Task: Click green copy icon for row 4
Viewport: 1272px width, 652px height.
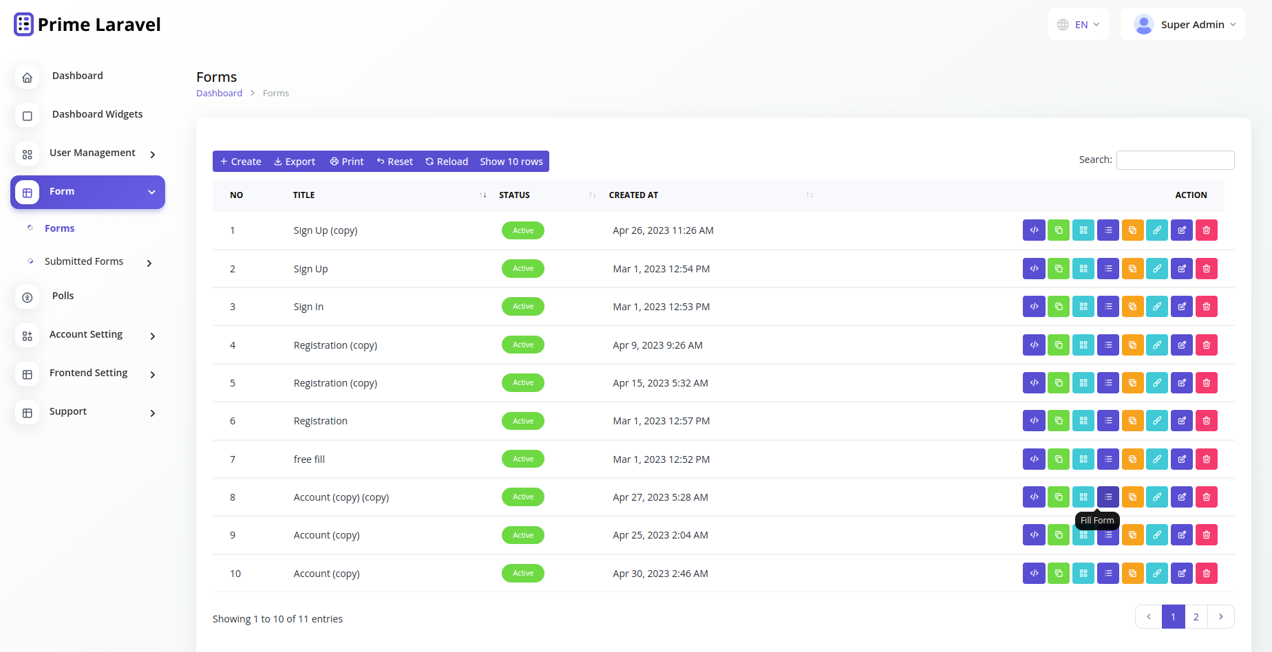Action: point(1059,345)
